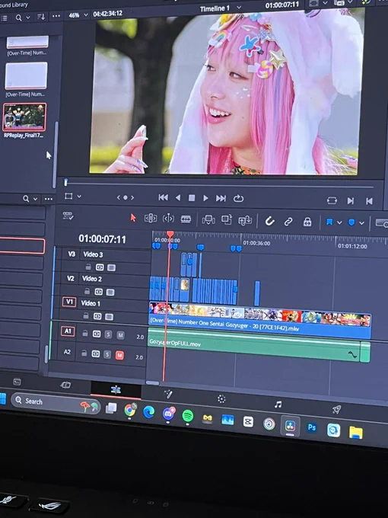
Task: Disable the Video 2 track
Action: click(x=110, y=292)
